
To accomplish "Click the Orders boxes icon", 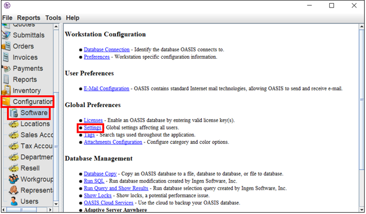I will click(x=6, y=46).
